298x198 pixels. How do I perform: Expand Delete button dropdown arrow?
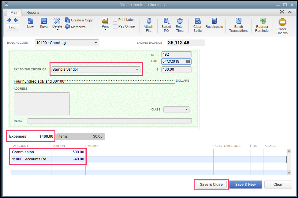pos(58,30)
